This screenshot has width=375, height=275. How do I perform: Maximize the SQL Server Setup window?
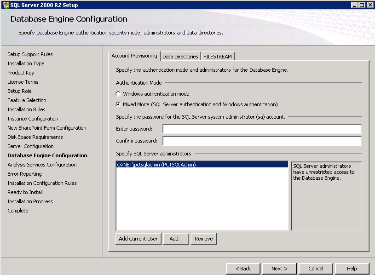[362, 5]
